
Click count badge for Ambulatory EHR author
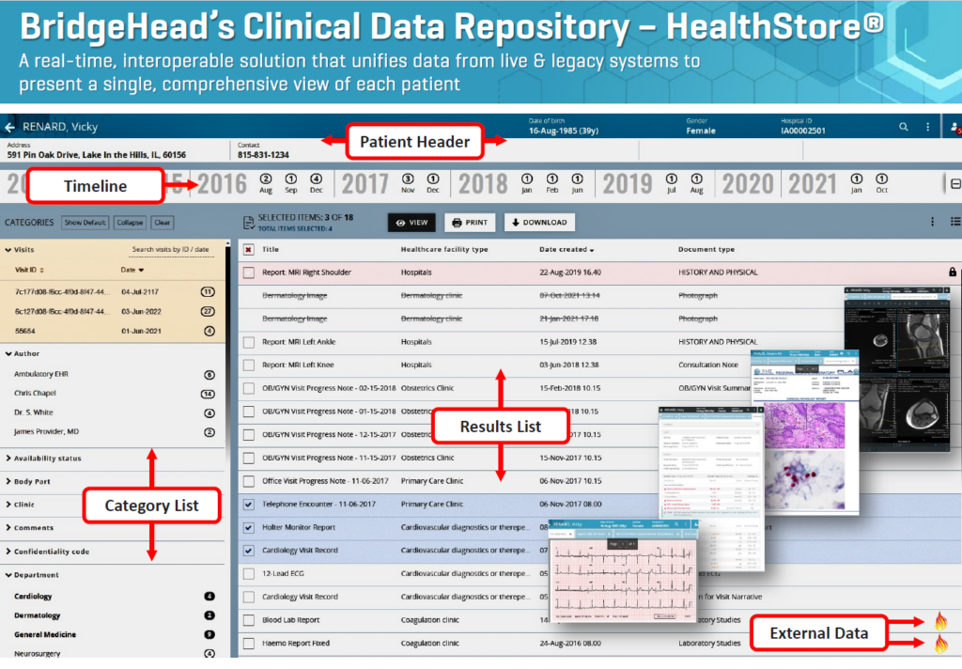tap(209, 374)
